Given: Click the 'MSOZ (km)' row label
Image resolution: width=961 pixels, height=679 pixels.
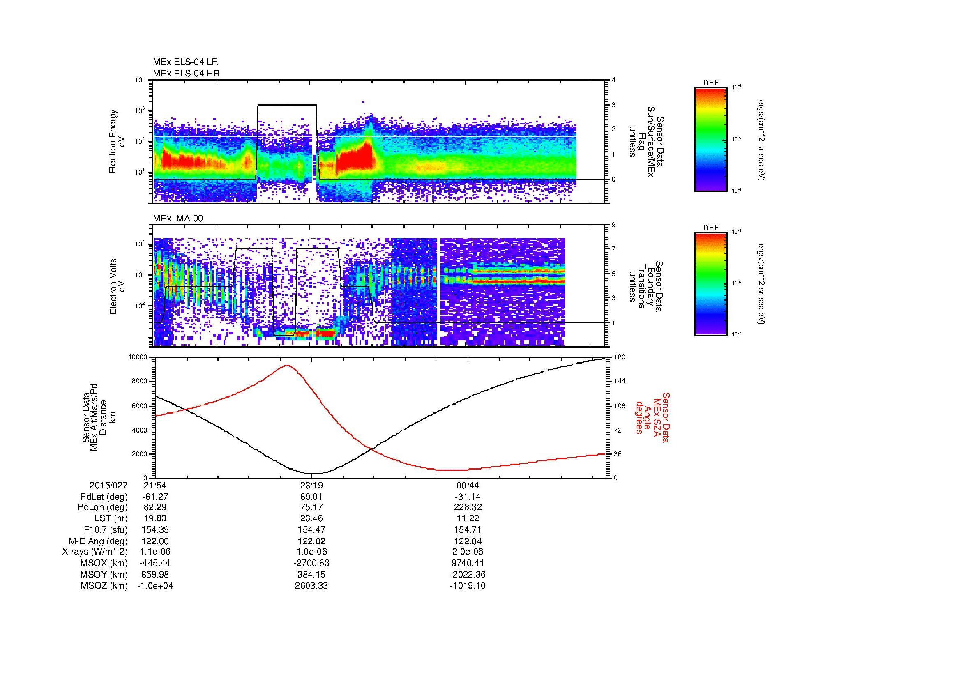Looking at the screenshot, I should click(x=104, y=586).
